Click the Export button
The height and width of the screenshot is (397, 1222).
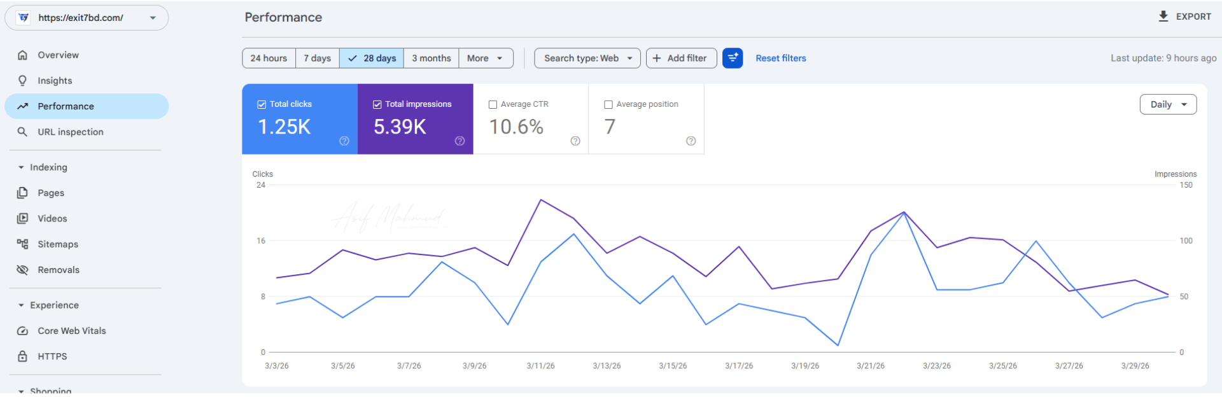(1184, 17)
